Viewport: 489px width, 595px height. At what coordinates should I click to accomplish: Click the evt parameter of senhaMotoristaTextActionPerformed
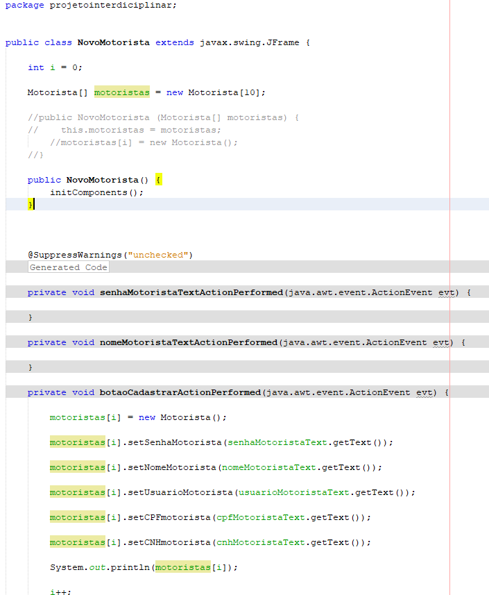[x=446, y=292]
